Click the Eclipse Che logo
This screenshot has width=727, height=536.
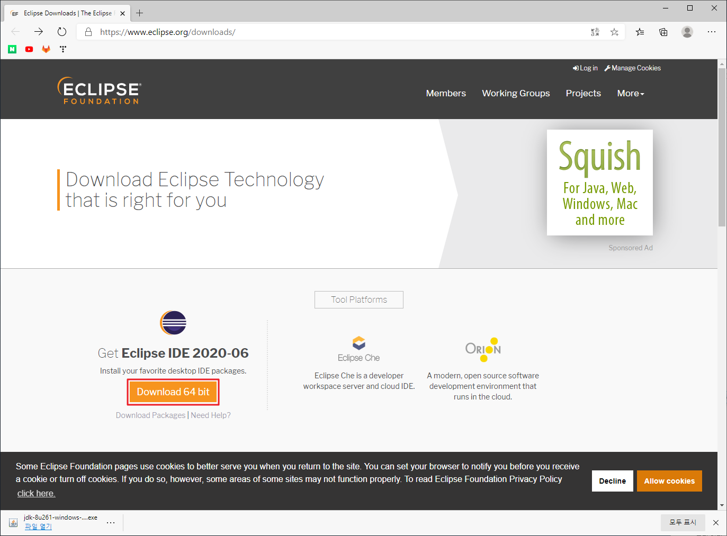[359, 349]
